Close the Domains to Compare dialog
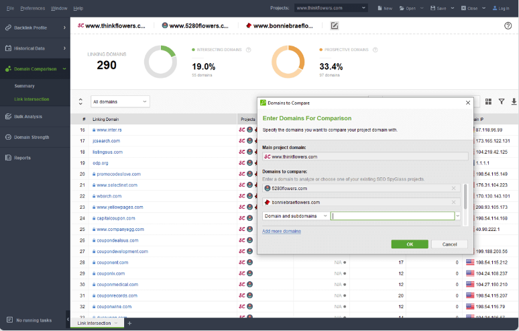This screenshot has width=519, height=331. pos(467,103)
